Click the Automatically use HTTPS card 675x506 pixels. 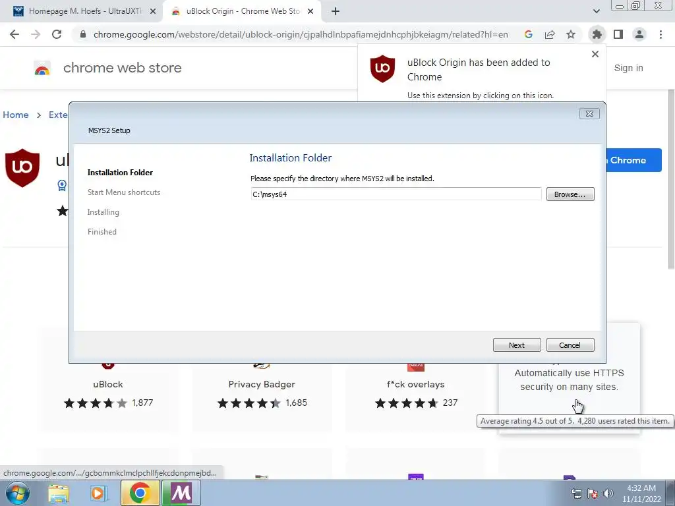pos(569,380)
